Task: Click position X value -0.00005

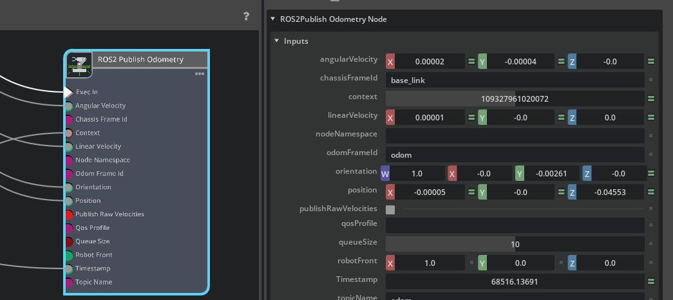Action: pyautogui.click(x=430, y=192)
